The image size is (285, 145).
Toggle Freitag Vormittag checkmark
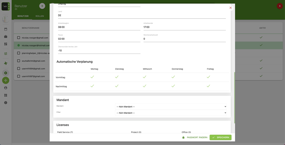208,77
